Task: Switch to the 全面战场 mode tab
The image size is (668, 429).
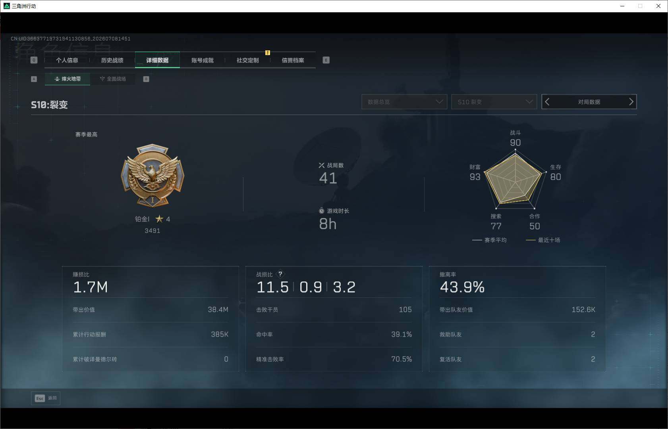Action: pyautogui.click(x=113, y=79)
